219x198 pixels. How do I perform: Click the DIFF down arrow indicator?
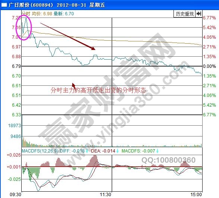(x=87, y=151)
